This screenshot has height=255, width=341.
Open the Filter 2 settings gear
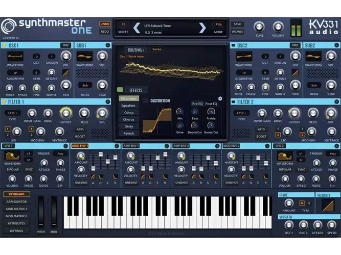point(336,101)
